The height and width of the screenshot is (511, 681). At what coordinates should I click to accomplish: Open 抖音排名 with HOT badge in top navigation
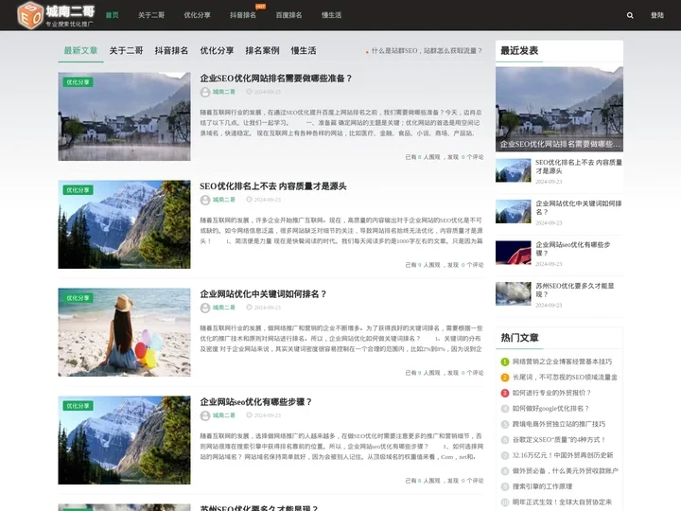click(243, 15)
